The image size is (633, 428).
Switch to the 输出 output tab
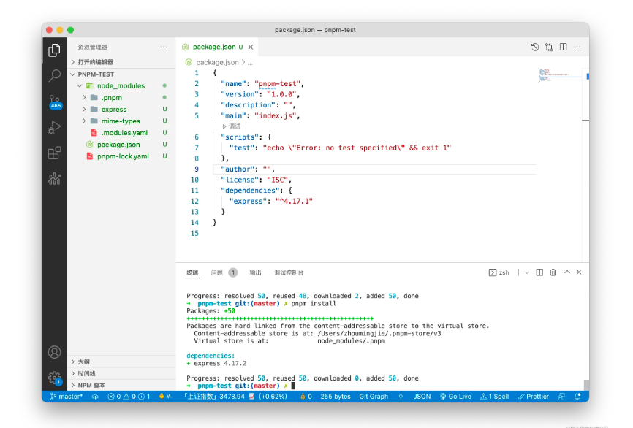[x=255, y=272]
